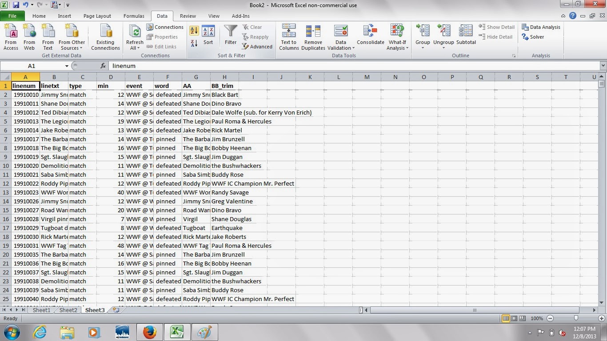Click the vertical scrollbar down arrow
The height and width of the screenshot is (341, 607).
(602, 302)
